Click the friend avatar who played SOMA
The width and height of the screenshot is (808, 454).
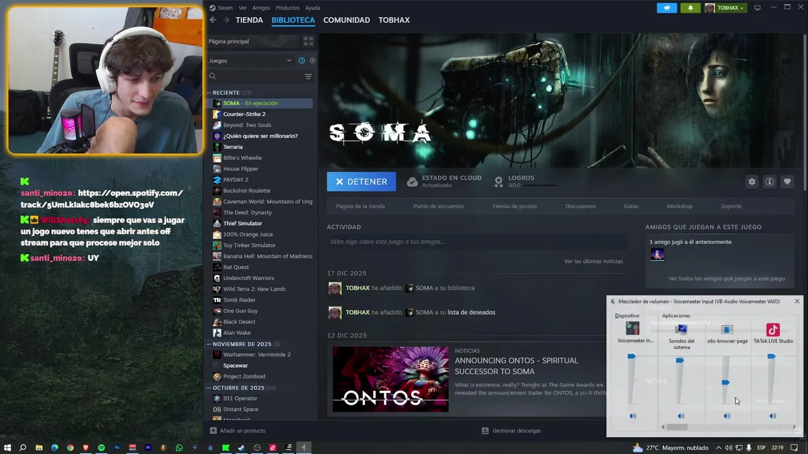pos(657,255)
